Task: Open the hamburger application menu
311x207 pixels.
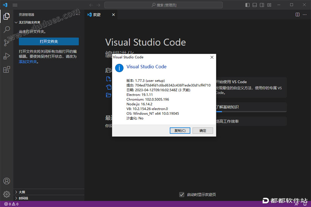Action: [15, 5]
